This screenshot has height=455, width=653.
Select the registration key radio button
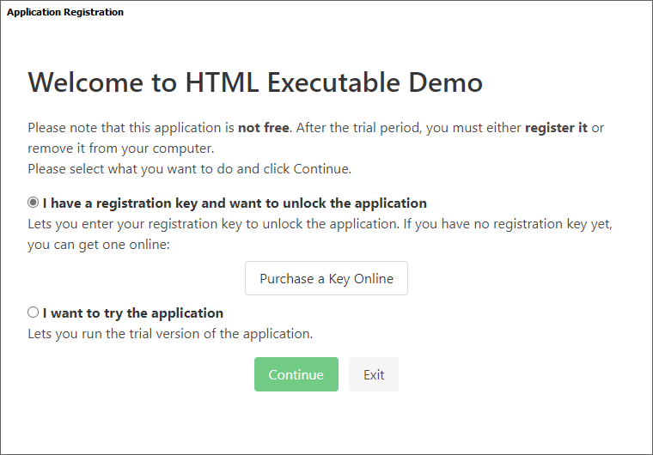(x=34, y=203)
